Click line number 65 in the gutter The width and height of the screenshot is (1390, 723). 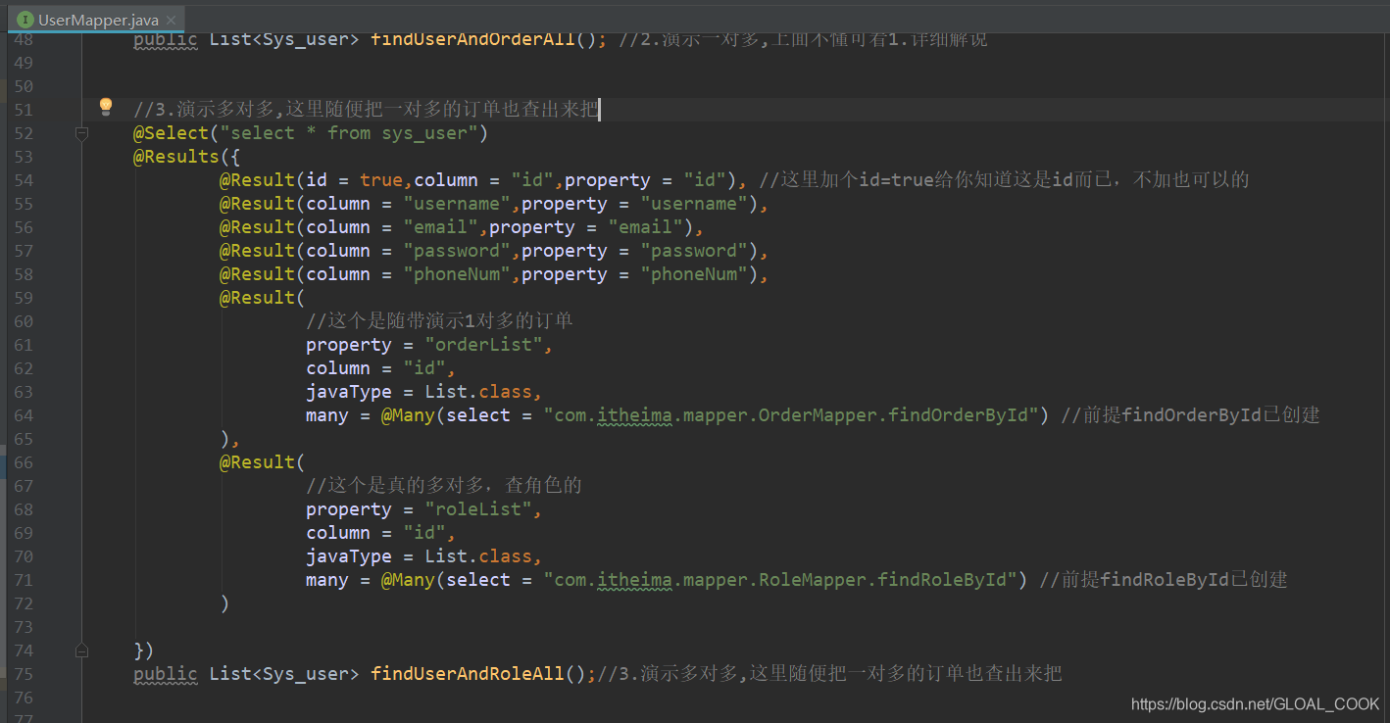(x=23, y=439)
